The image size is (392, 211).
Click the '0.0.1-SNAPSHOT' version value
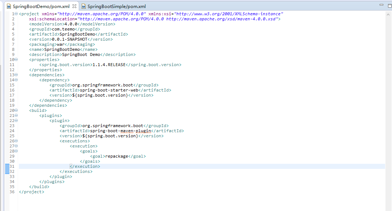[69, 39]
